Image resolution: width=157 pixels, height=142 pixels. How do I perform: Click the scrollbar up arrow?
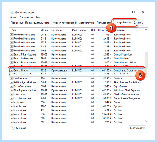(146, 30)
